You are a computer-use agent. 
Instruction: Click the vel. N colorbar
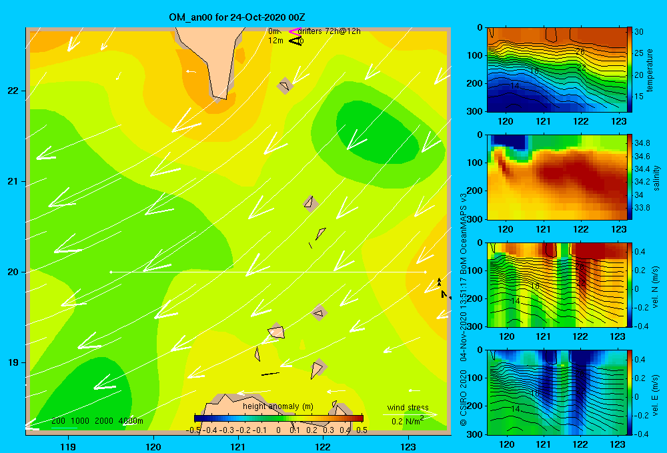tap(629, 284)
